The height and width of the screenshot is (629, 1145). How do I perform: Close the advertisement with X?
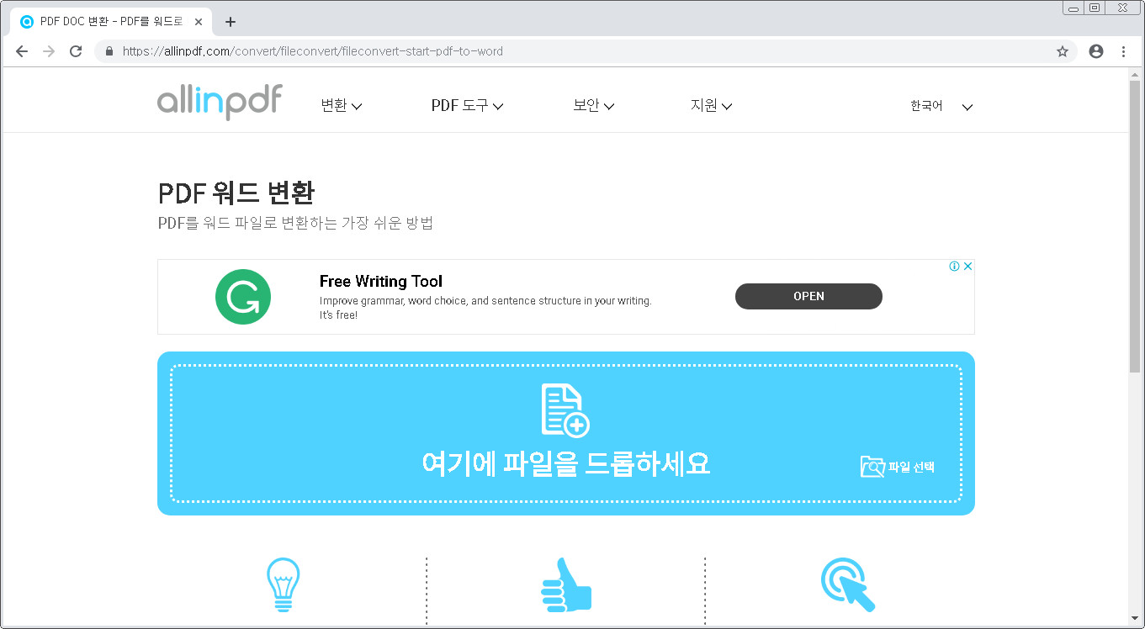point(967,266)
